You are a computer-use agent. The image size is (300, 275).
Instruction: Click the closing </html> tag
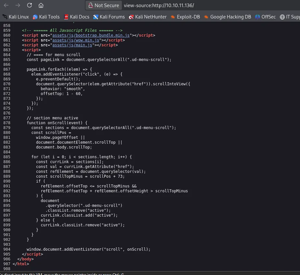coord(21,264)
